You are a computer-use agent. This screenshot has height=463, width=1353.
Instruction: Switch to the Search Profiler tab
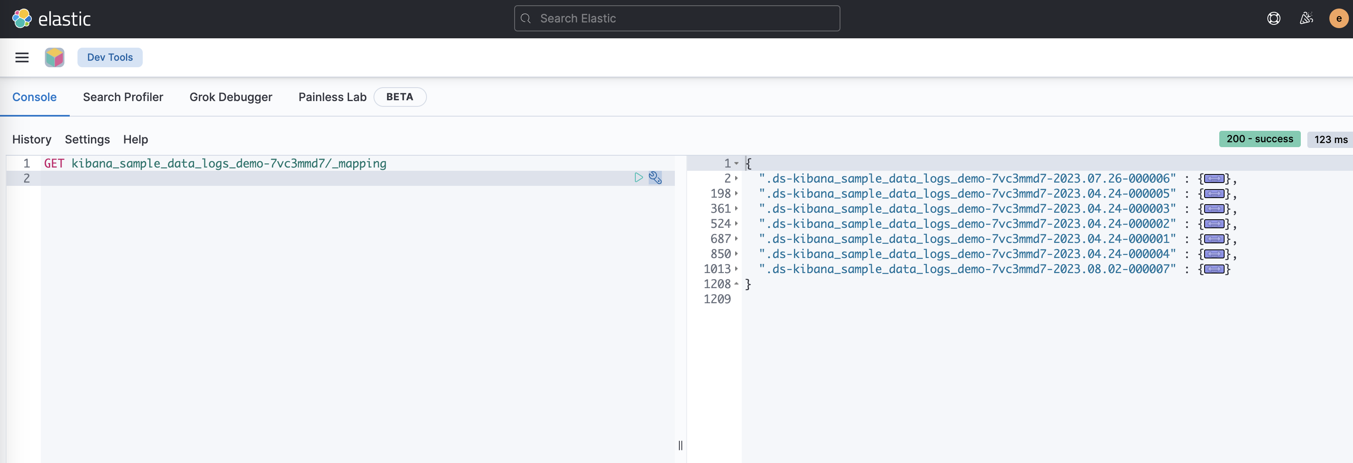[x=122, y=97]
